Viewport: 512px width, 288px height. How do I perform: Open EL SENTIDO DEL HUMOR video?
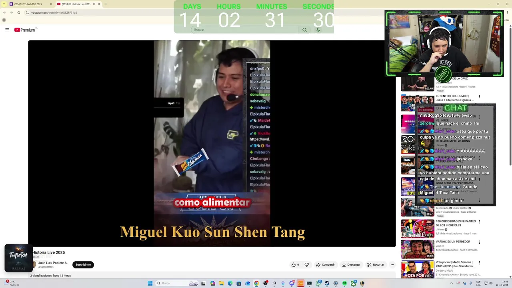[x=454, y=98]
